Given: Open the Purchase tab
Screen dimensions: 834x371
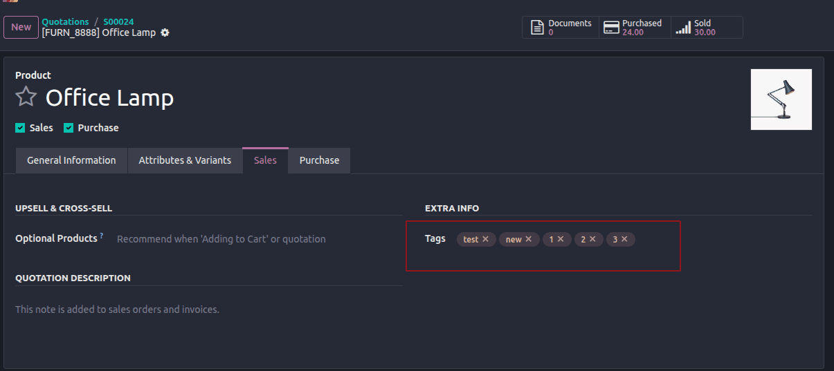Looking at the screenshot, I should tap(319, 160).
